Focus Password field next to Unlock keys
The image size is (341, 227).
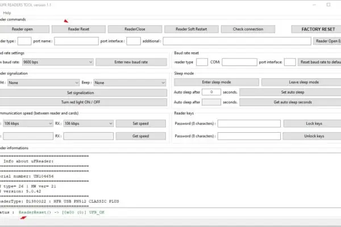(249, 136)
